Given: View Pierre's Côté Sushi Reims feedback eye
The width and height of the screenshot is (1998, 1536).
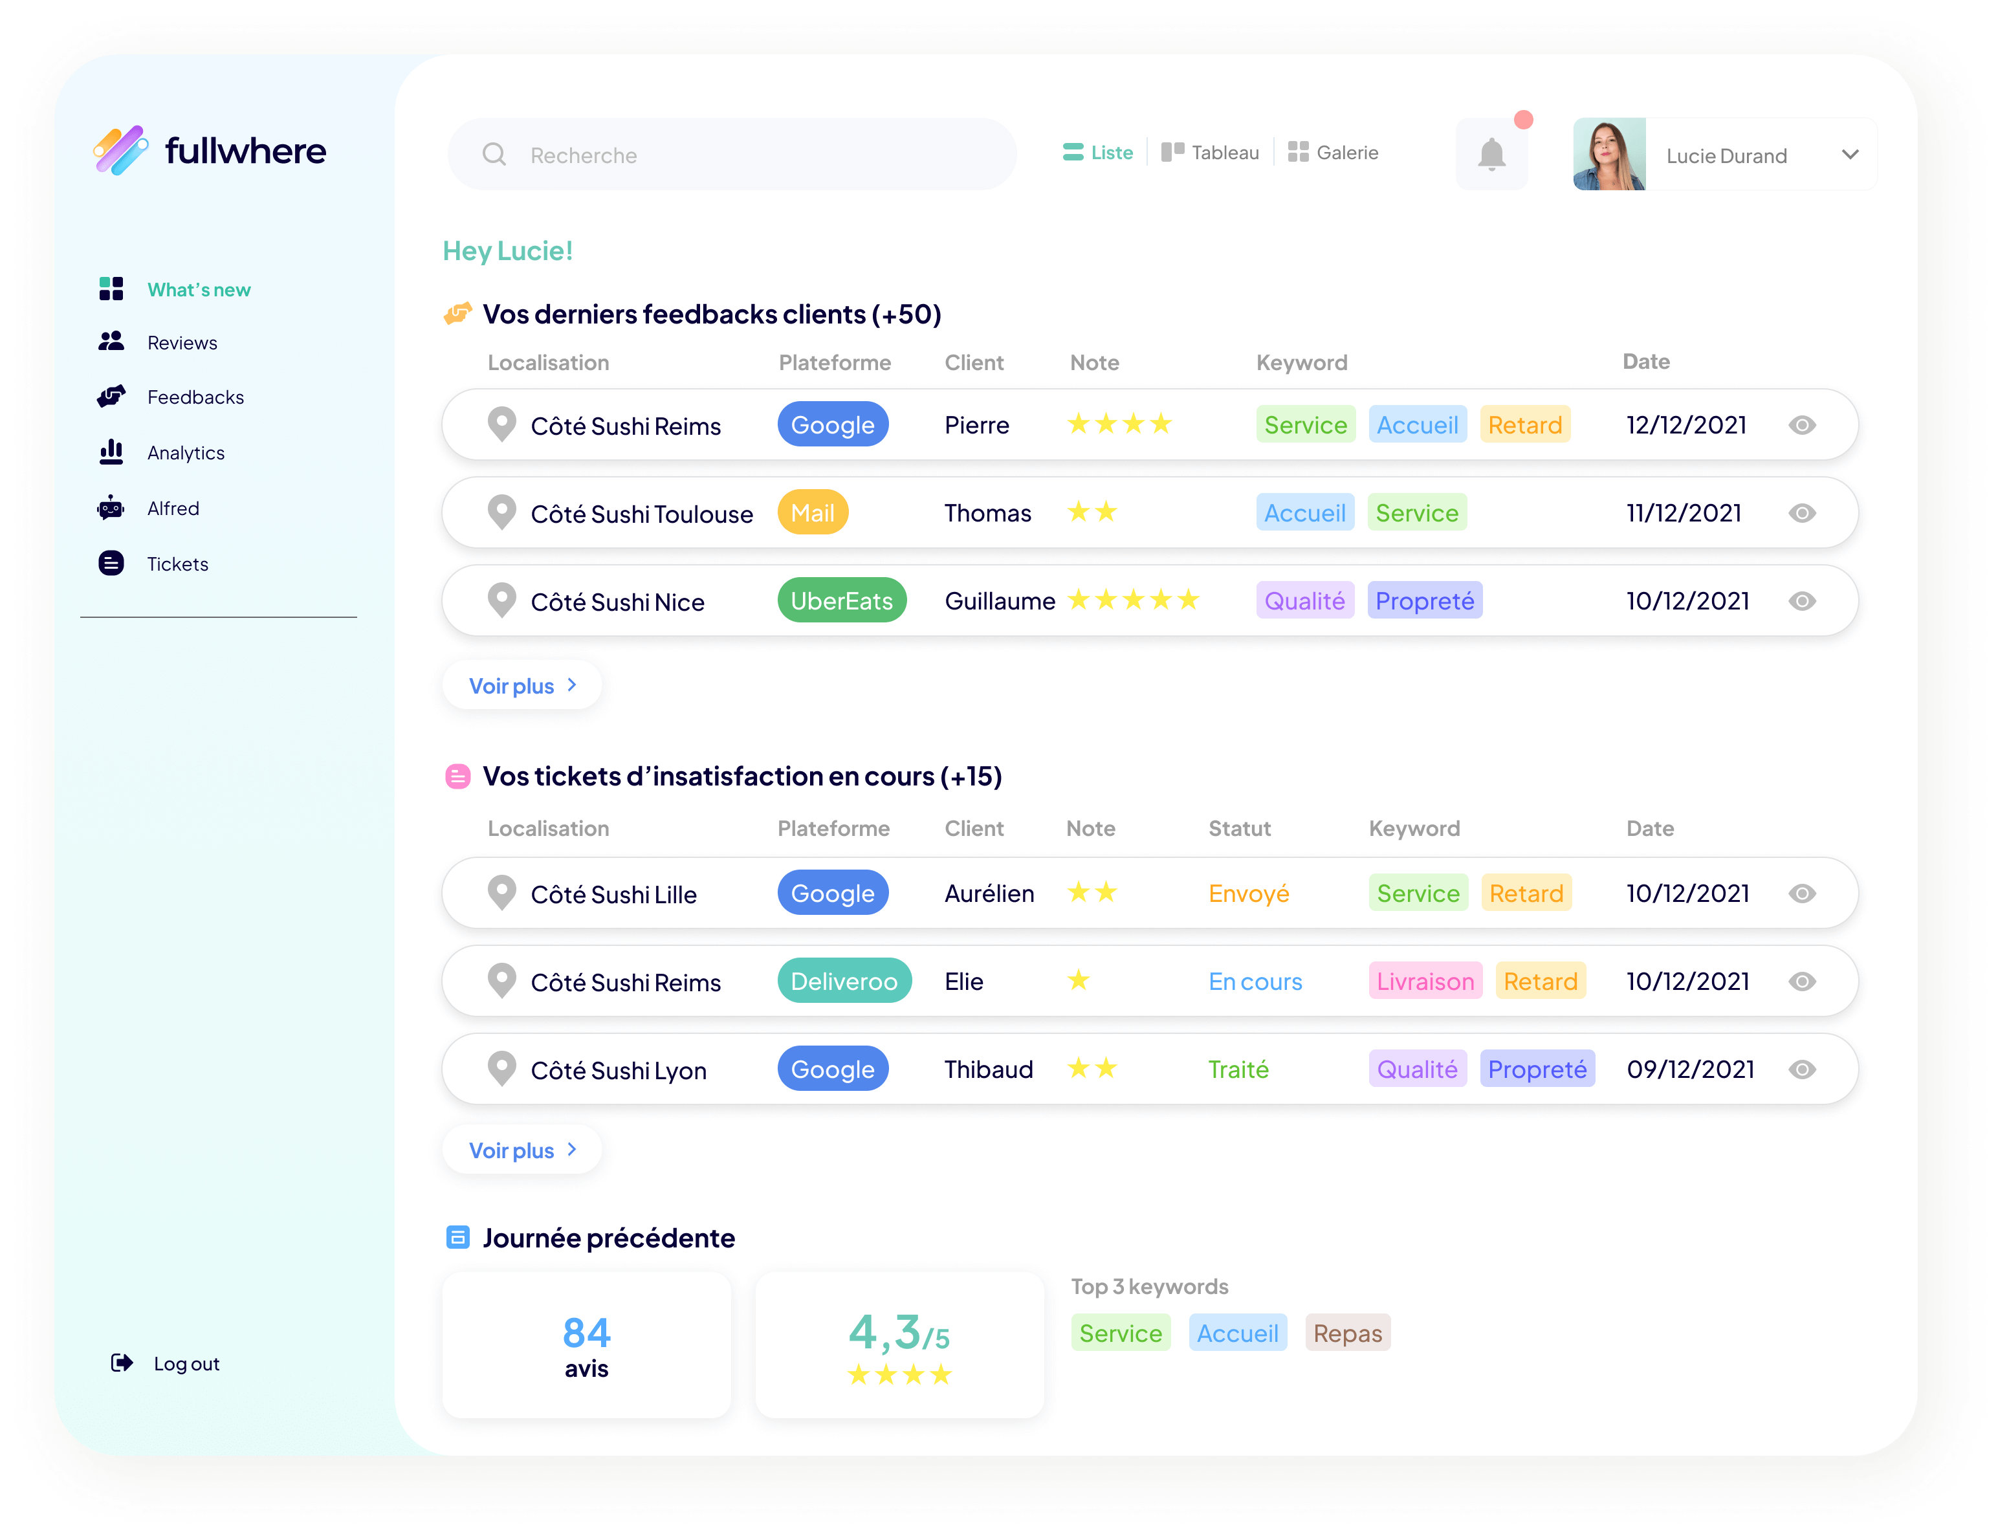Looking at the screenshot, I should click(x=1801, y=425).
